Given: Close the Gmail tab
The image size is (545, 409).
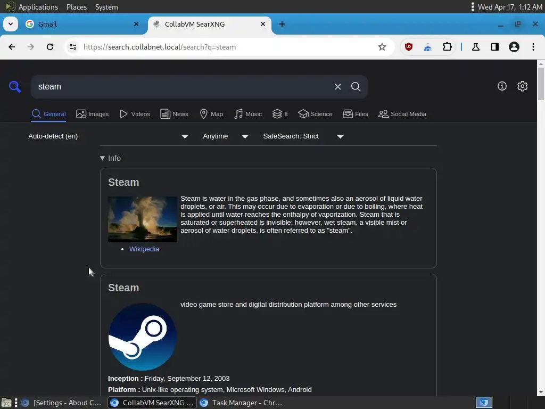Looking at the screenshot, I should tap(136, 24).
